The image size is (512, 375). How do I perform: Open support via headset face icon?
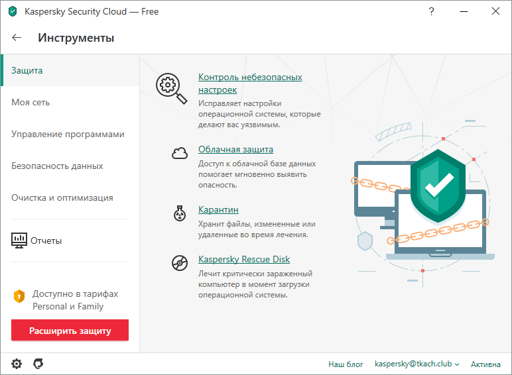pos(38,364)
